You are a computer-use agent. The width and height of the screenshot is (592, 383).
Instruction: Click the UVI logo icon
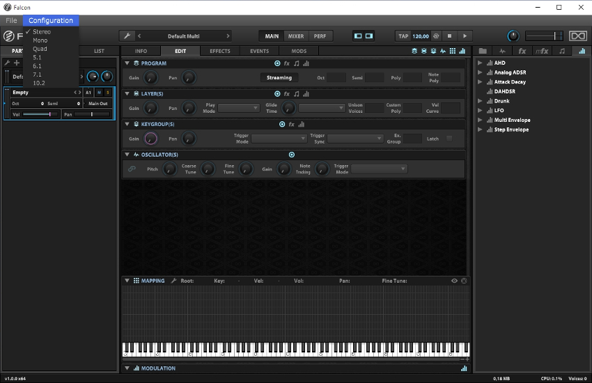577,36
